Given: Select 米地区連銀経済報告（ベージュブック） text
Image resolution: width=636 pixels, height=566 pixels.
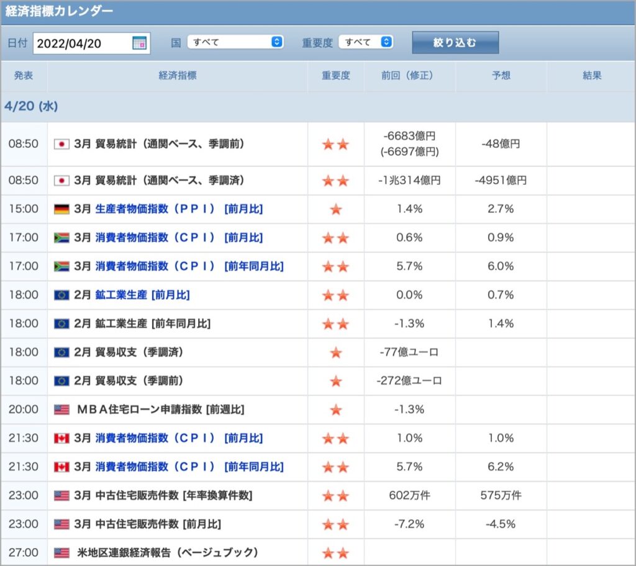Looking at the screenshot, I should click(168, 552).
